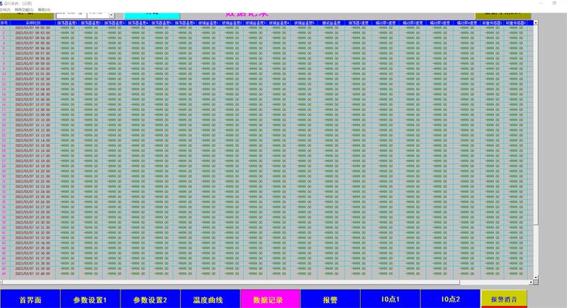Screen dimensions: 567x308
Task: Open the 文件(F) menu
Action: click(5, 10)
